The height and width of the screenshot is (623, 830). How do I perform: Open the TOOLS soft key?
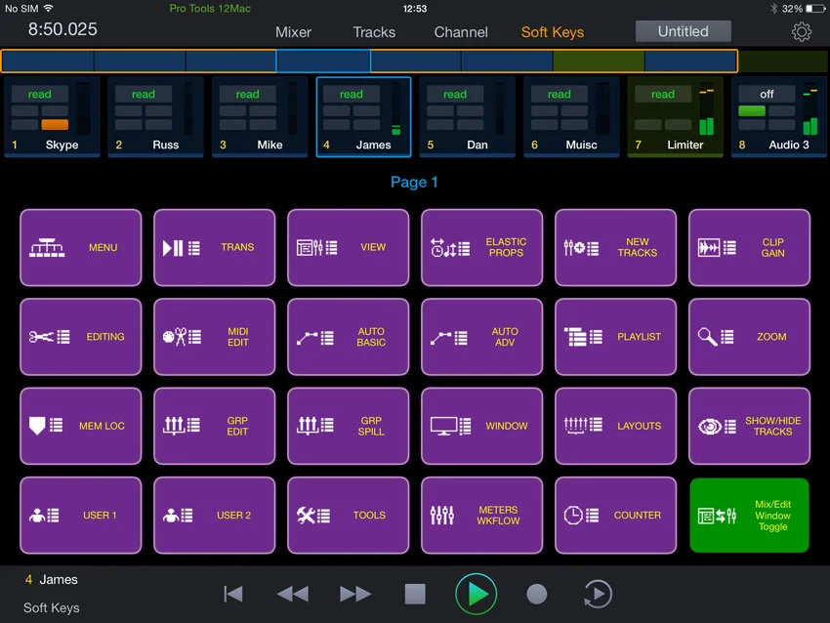point(349,515)
